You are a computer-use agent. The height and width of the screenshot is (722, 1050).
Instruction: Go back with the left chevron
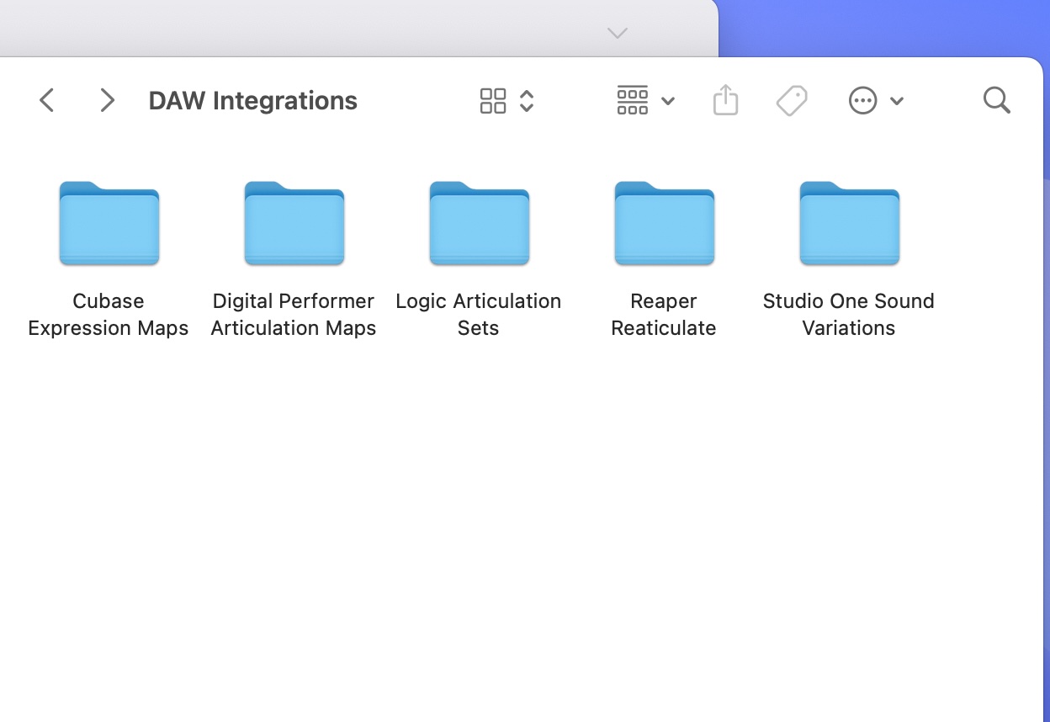47,100
